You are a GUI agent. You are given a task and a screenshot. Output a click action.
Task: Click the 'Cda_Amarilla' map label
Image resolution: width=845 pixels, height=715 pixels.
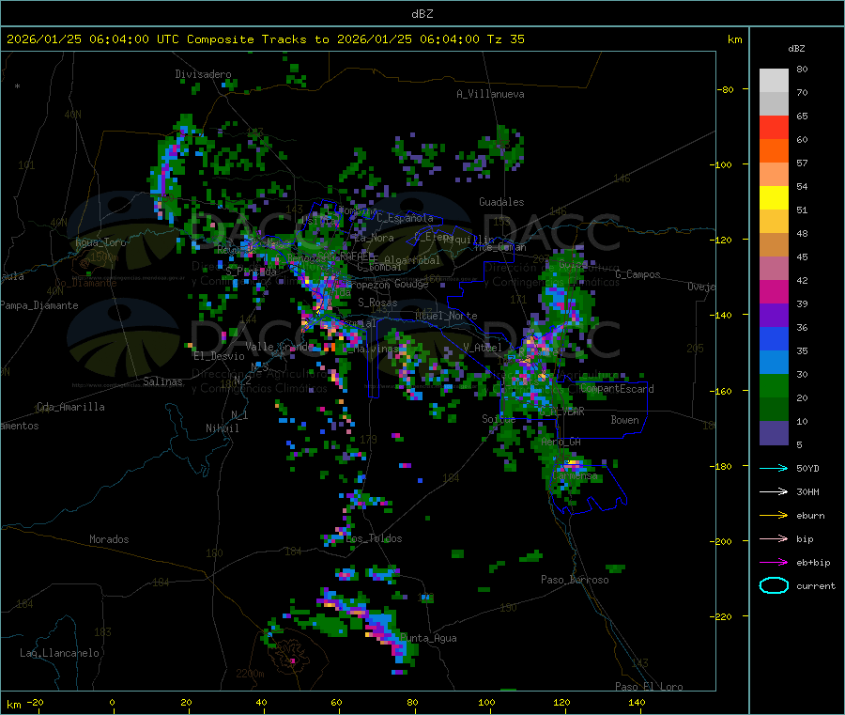click(x=70, y=407)
